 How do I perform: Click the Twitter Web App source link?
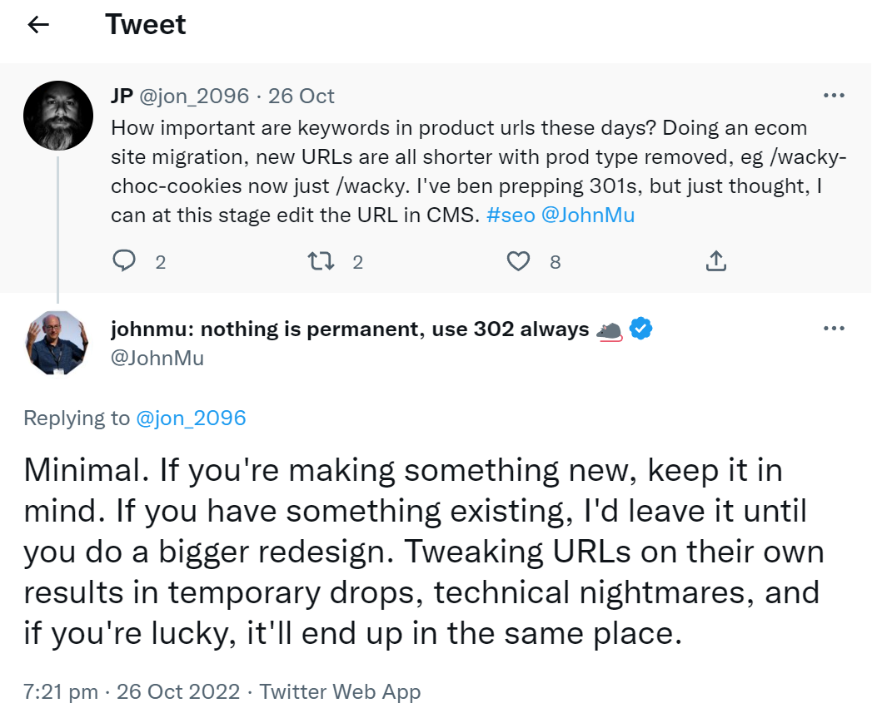coord(340,691)
